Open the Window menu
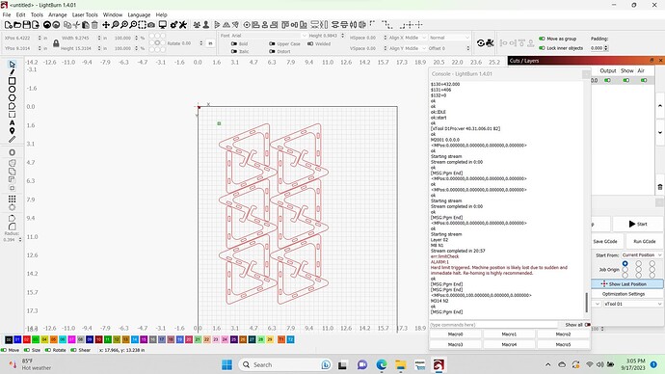Screen dimensions: 665x374 coord(113,14)
